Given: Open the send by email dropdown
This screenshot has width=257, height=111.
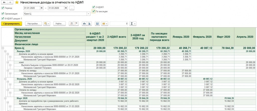Looking at the screenshot, I should (x=105, y=24).
